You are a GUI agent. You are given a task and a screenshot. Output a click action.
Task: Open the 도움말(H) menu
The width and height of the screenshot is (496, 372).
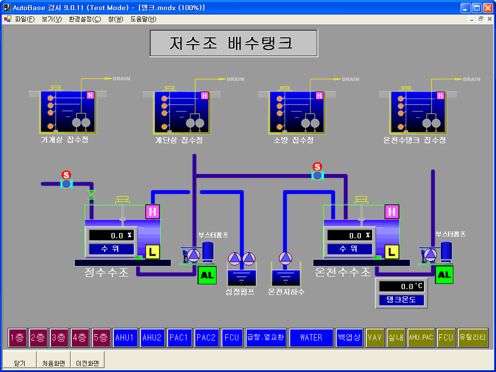pyautogui.click(x=143, y=19)
